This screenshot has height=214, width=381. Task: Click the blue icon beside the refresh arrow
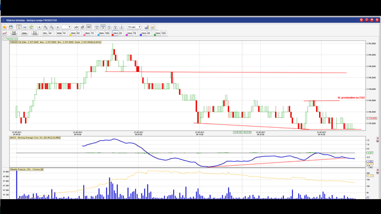tap(25, 27)
